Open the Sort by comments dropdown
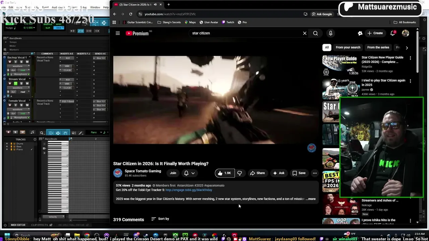429x241 pixels. click(x=160, y=219)
